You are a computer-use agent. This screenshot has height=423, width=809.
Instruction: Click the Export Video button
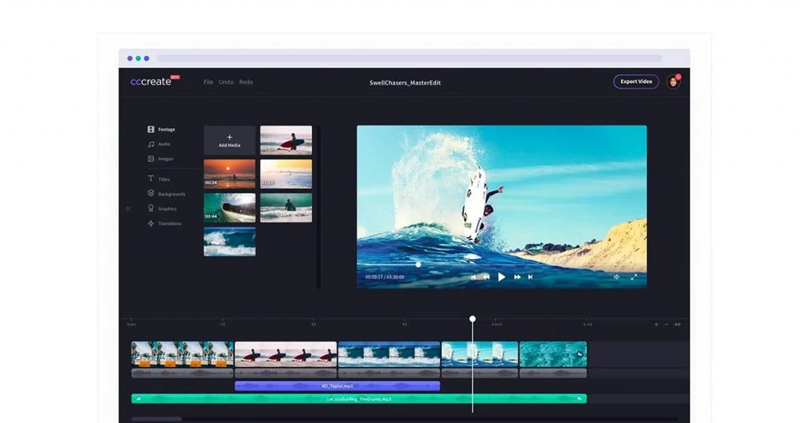636,81
